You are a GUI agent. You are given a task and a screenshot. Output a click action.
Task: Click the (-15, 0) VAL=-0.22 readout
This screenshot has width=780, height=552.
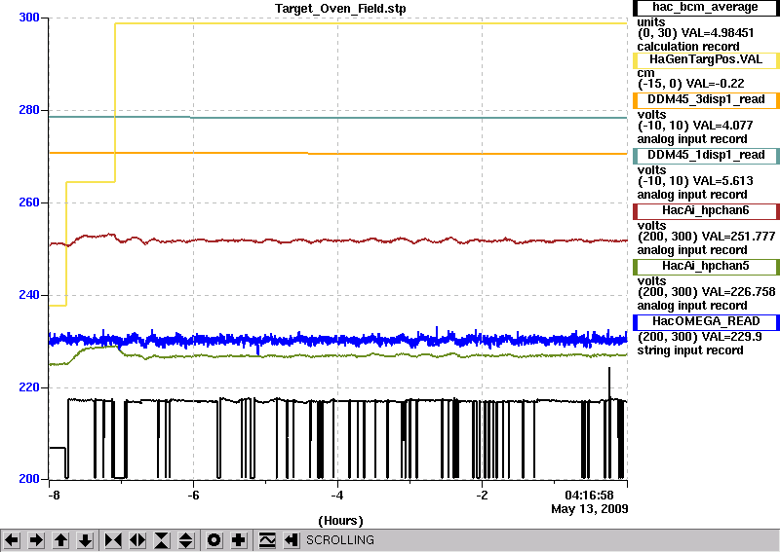(690, 84)
